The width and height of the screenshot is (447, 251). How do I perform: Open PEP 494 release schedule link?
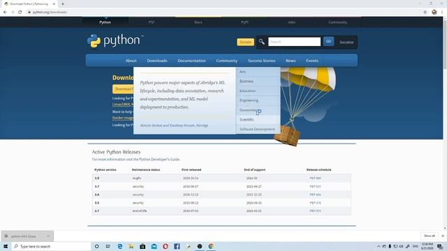315,195
